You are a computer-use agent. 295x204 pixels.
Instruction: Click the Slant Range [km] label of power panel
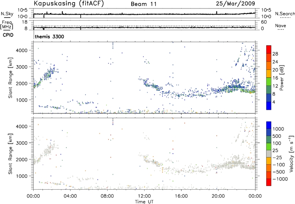coord(11,78)
